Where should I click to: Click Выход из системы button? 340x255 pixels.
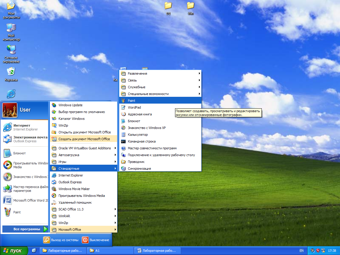click(x=61, y=240)
